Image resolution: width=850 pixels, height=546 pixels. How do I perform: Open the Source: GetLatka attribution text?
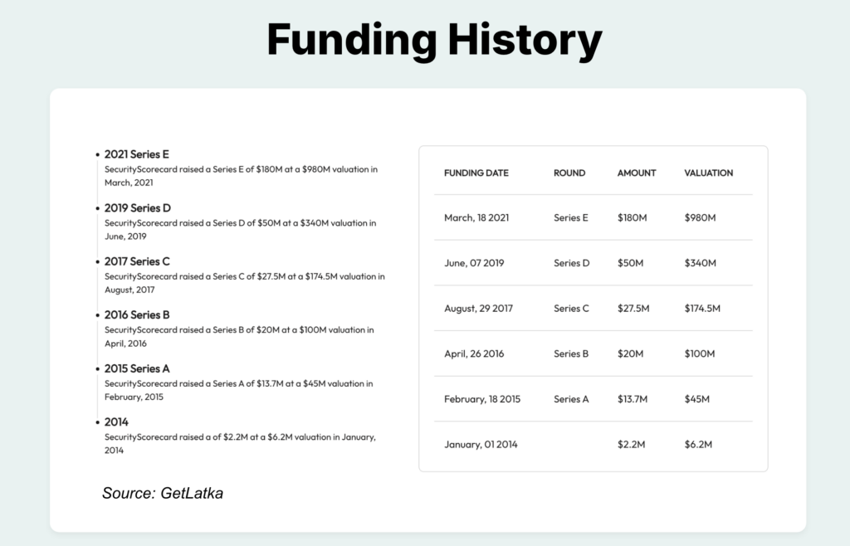pos(163,493)
